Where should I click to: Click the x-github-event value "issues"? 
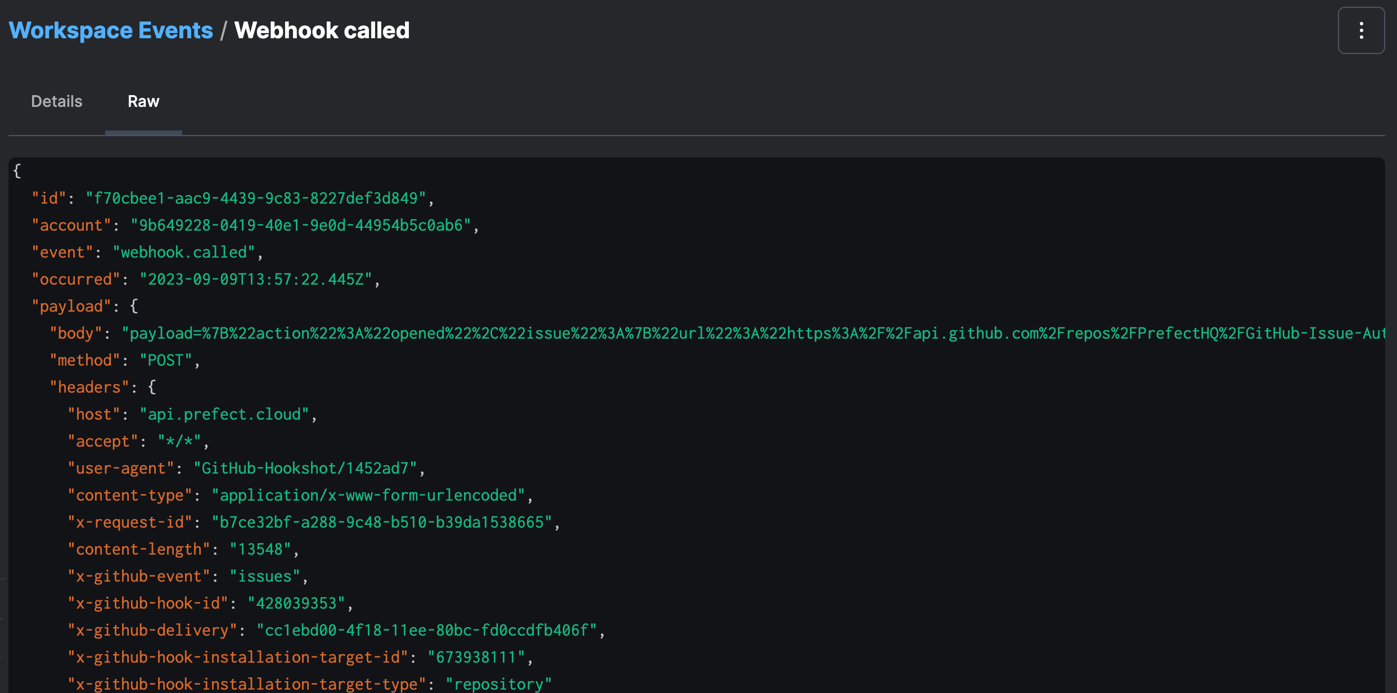click(265, 576)
